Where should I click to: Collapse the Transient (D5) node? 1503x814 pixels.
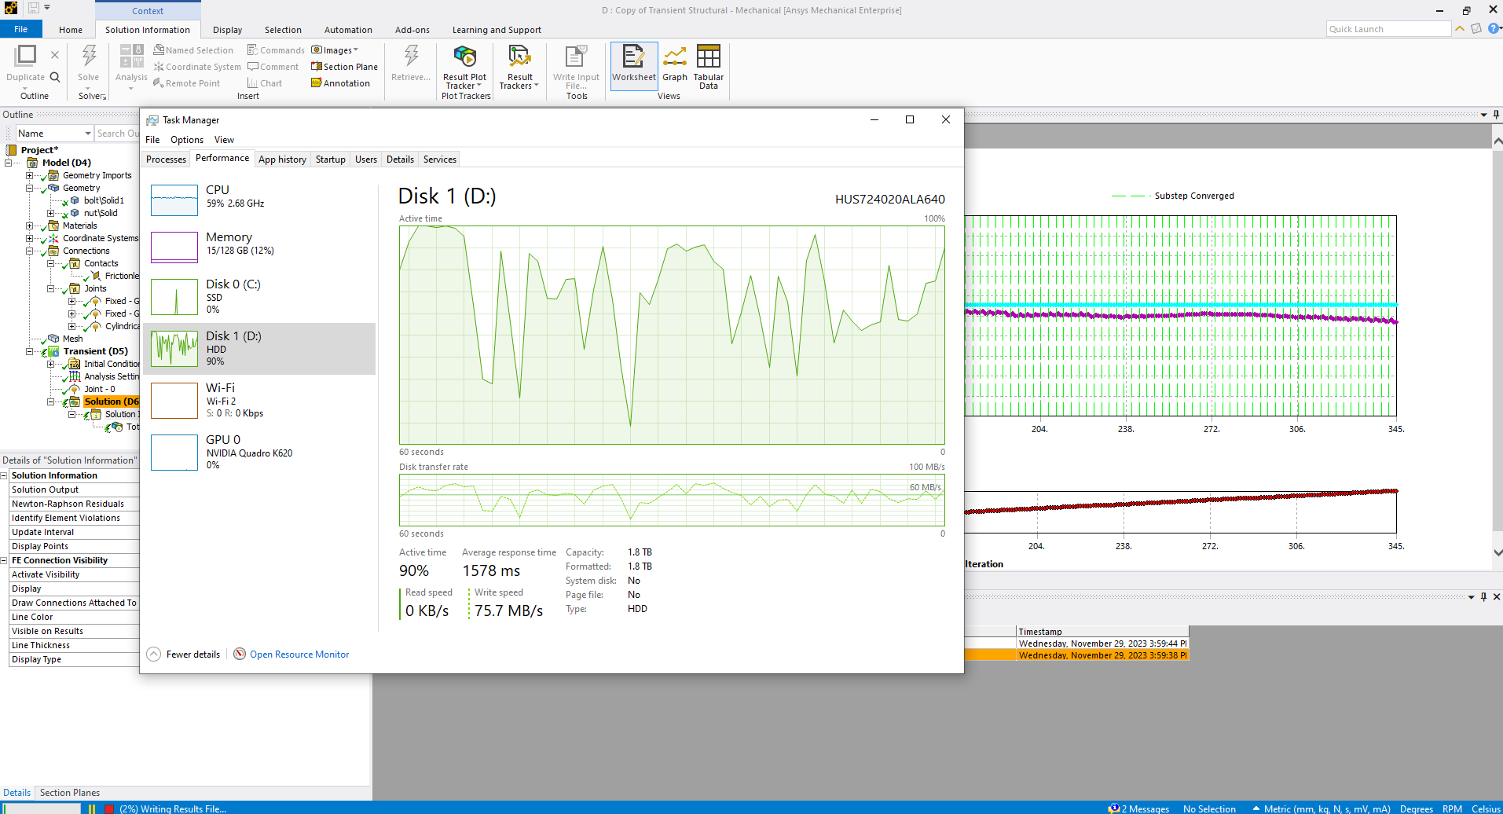(x=30, y=351)
